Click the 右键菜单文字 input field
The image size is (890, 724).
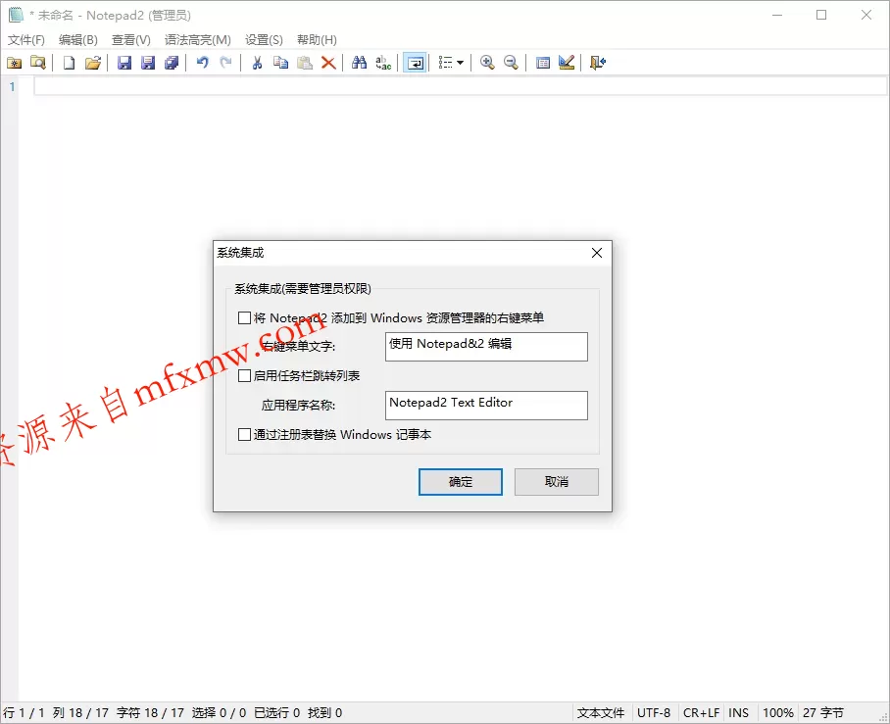[486, 347]
